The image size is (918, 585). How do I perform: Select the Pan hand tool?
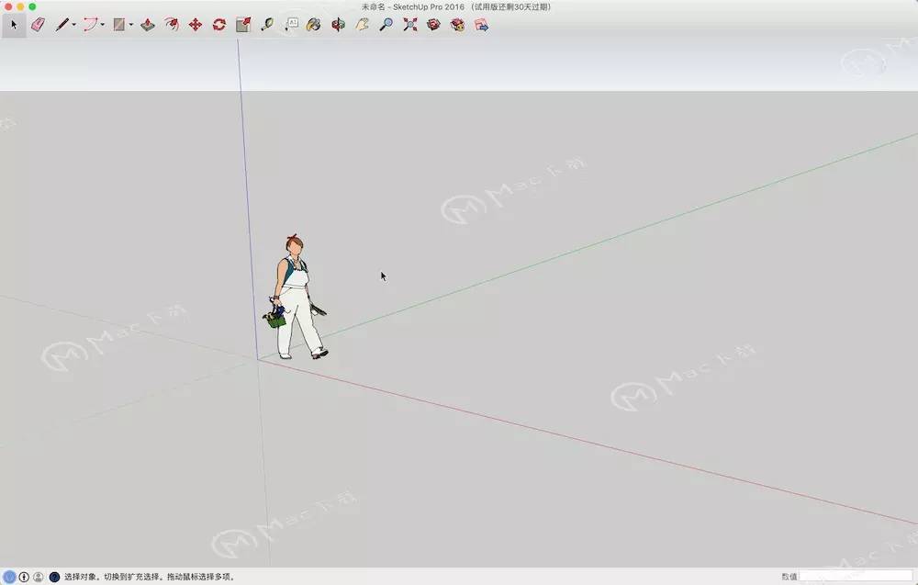363,25
